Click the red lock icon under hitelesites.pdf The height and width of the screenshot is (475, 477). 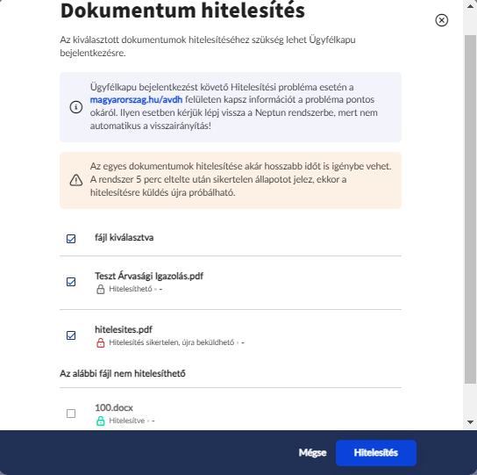(100, 342)
